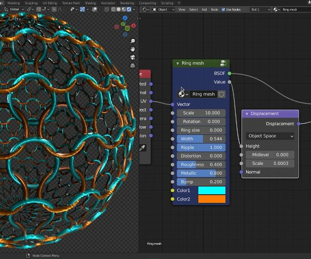Adjust the Width 0.544 slider
The height and width of the screenshot is (259, 311).
click(x=201, y=139)
